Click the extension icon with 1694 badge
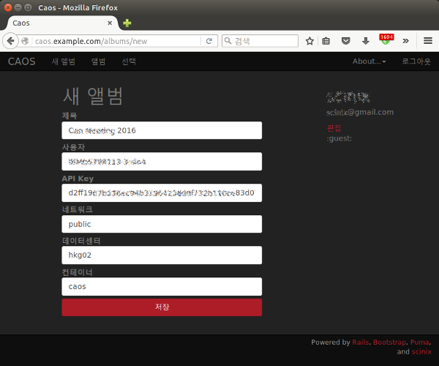The image size is (439, 366). tap(385, 40)
